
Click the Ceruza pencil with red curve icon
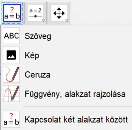click(x=11, y=74)
